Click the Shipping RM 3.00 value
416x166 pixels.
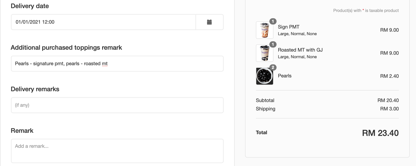389,109
